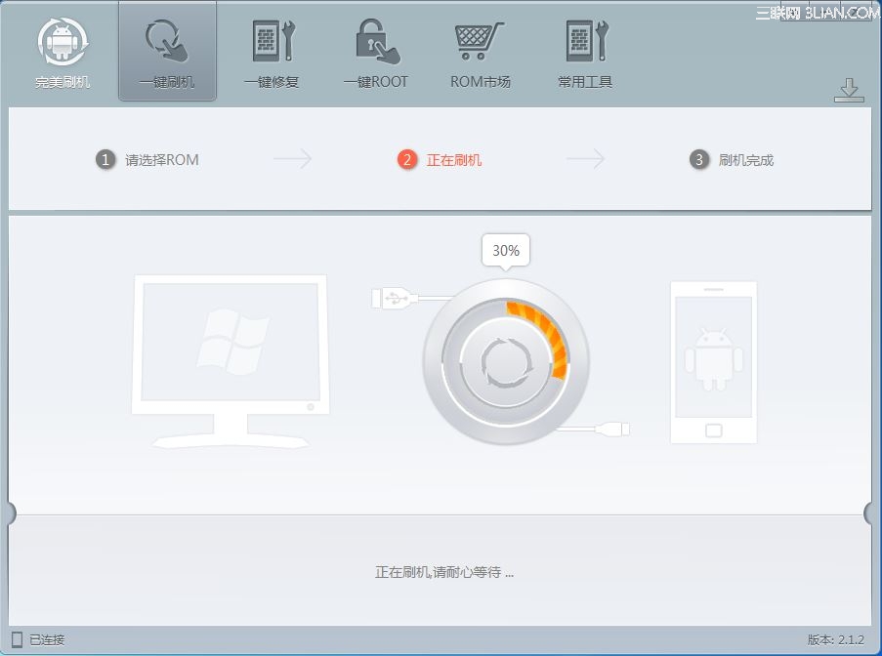Click the micro-USB connector icon near phone

pos(612,430)
